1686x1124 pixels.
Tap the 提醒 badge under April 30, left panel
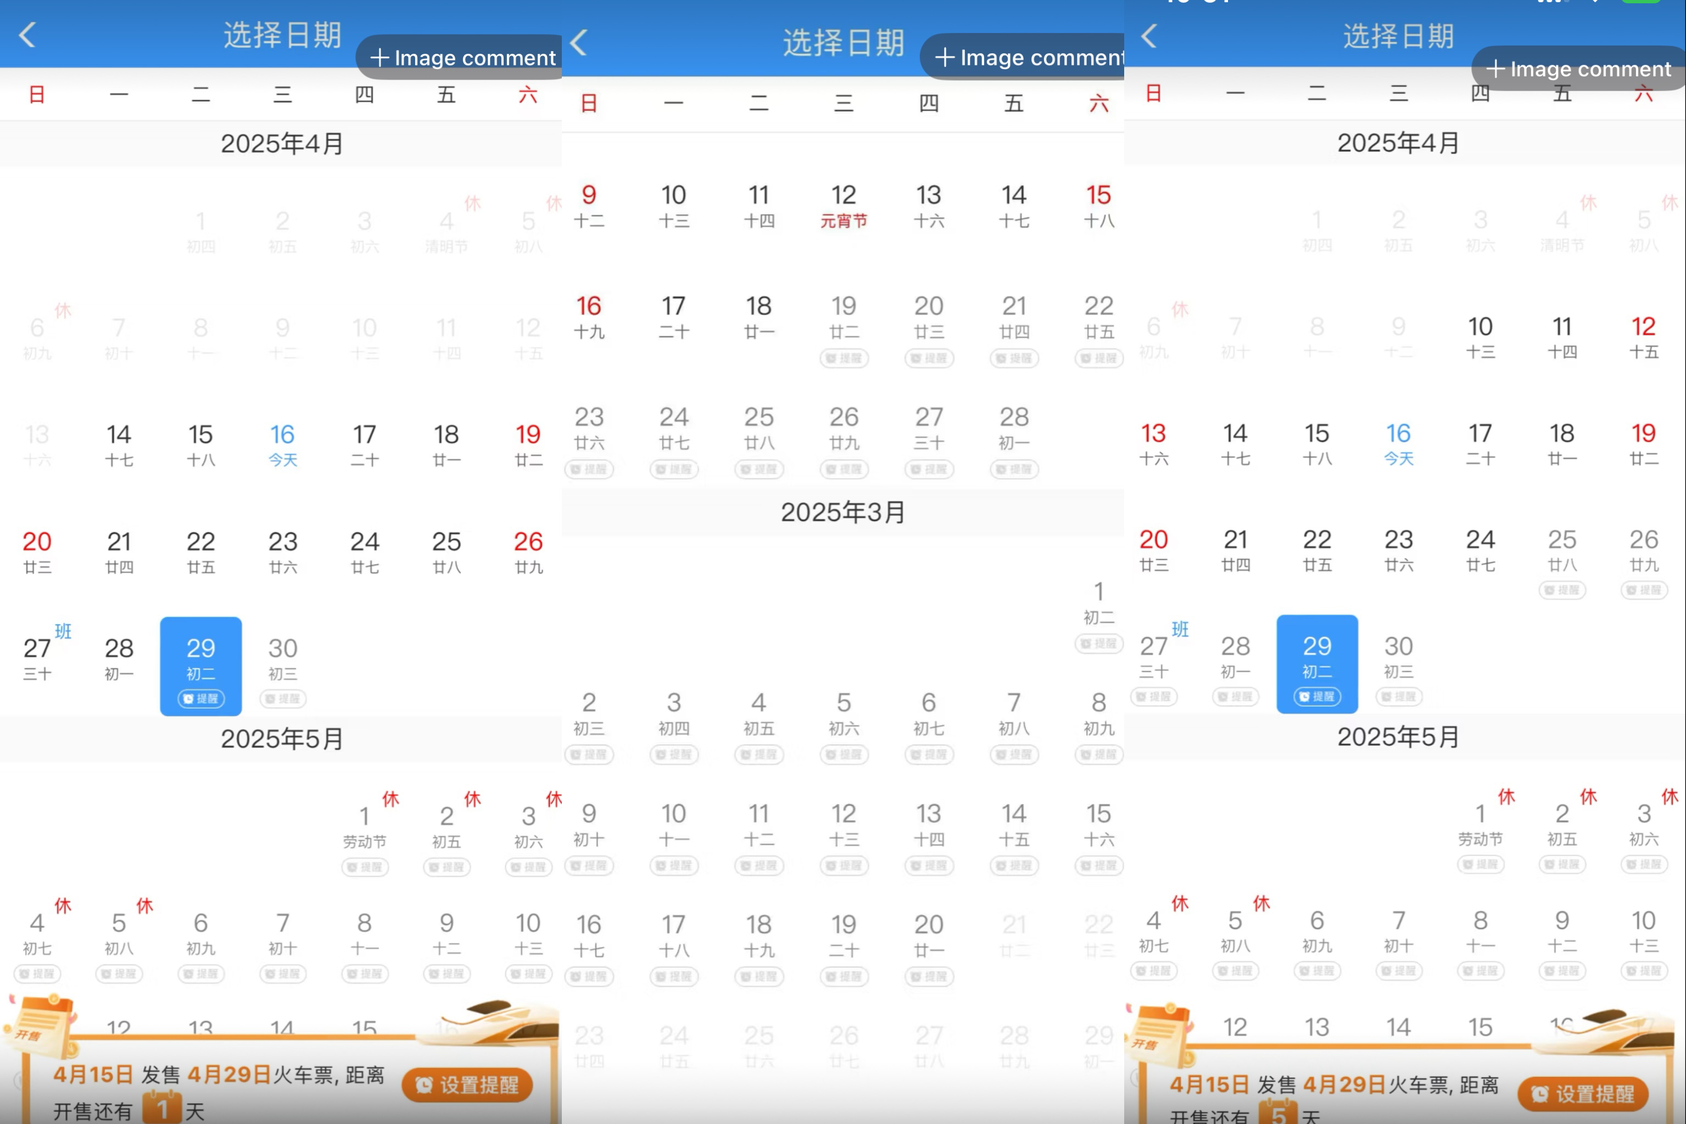coord(282,698)
